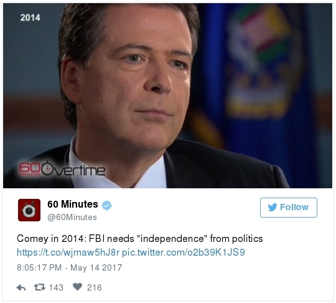Image resolution: width=336 pixels, height=303 pixels.
Task: Visit the @60Minutes handle
Action: (72, 218)
